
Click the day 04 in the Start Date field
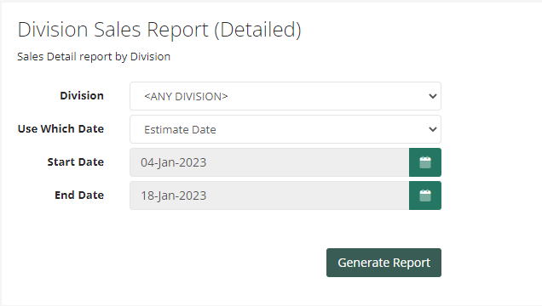point(147,162)
